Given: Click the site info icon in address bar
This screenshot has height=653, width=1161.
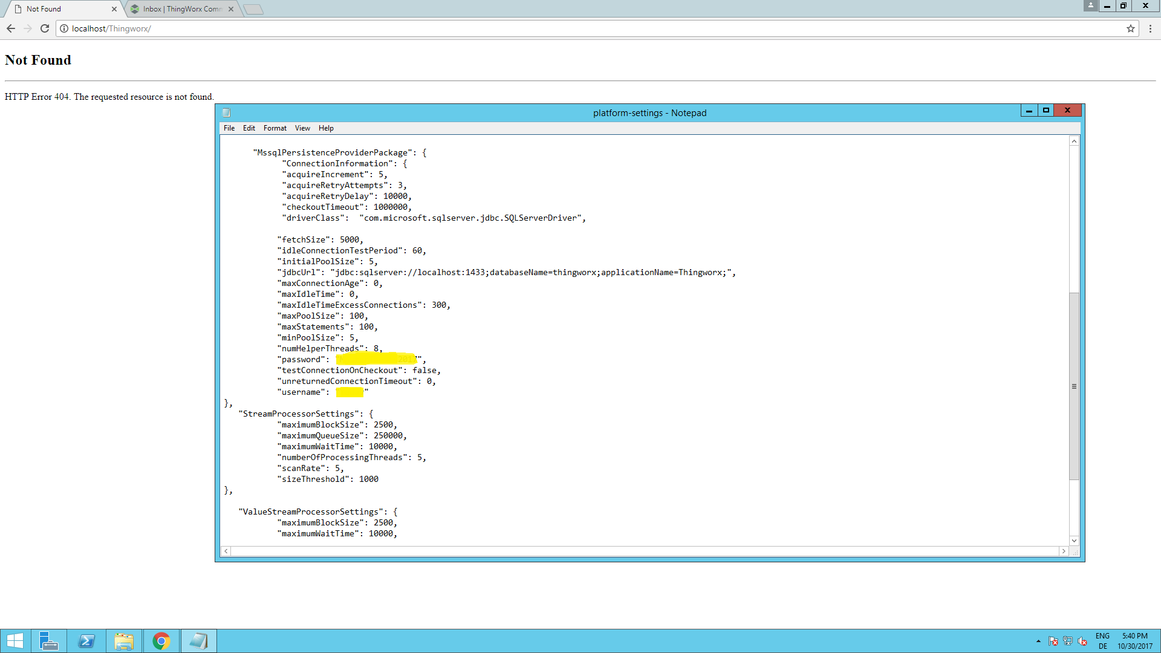Looking at the screenshot, I should point(64,28).
